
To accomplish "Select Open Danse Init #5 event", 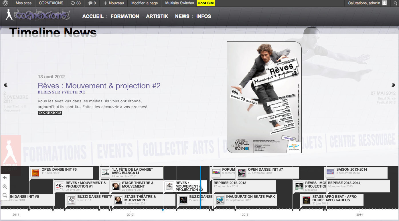I will point(27,200).
